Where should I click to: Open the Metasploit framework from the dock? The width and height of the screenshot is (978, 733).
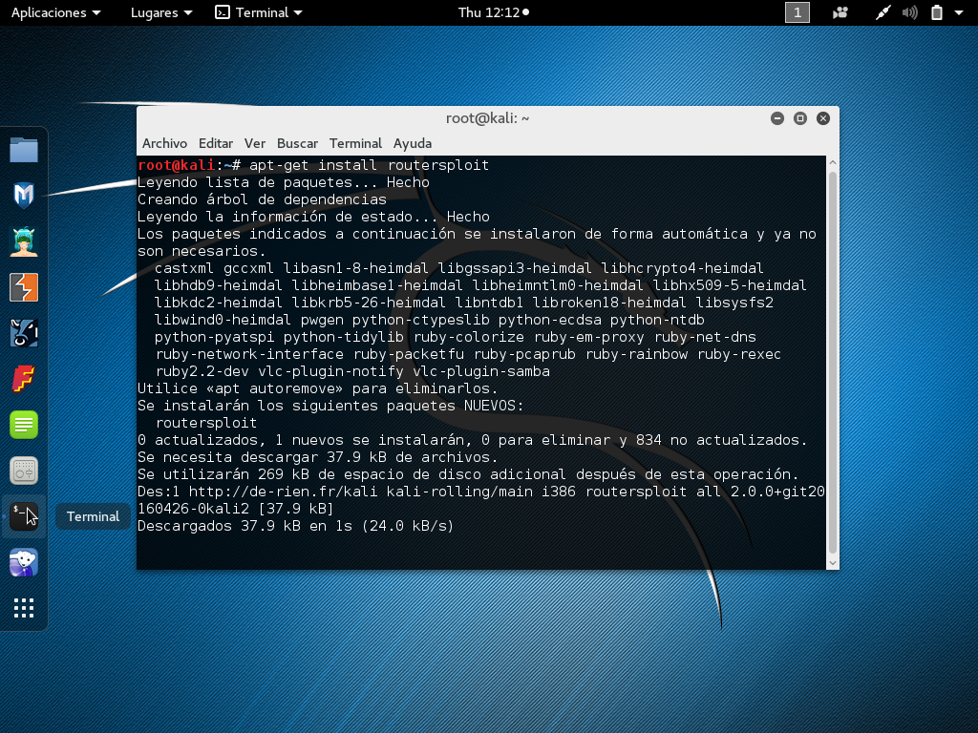tap(24, 196)
